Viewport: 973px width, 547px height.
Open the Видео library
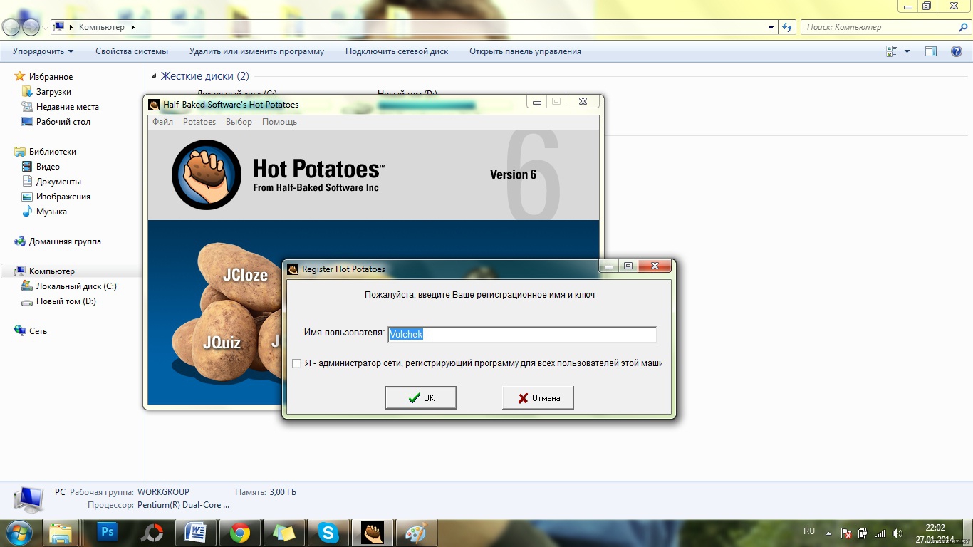coord(48,167)
